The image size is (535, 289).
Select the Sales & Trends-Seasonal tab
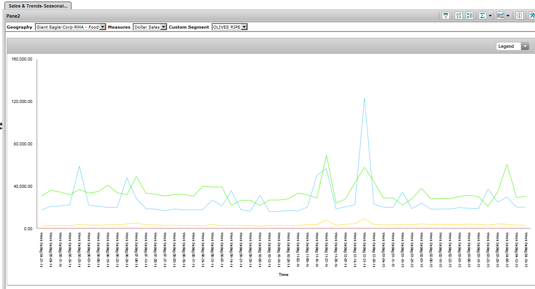tap(38, 6)
